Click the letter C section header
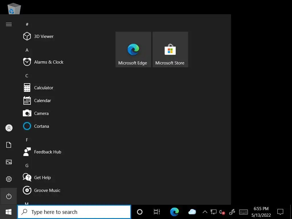292x219 pixels. click(x=27, y=76)
